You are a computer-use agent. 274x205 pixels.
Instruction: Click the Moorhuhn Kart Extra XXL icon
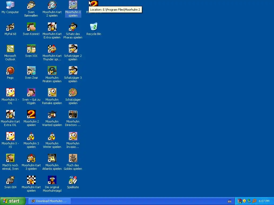pos(10,114)
